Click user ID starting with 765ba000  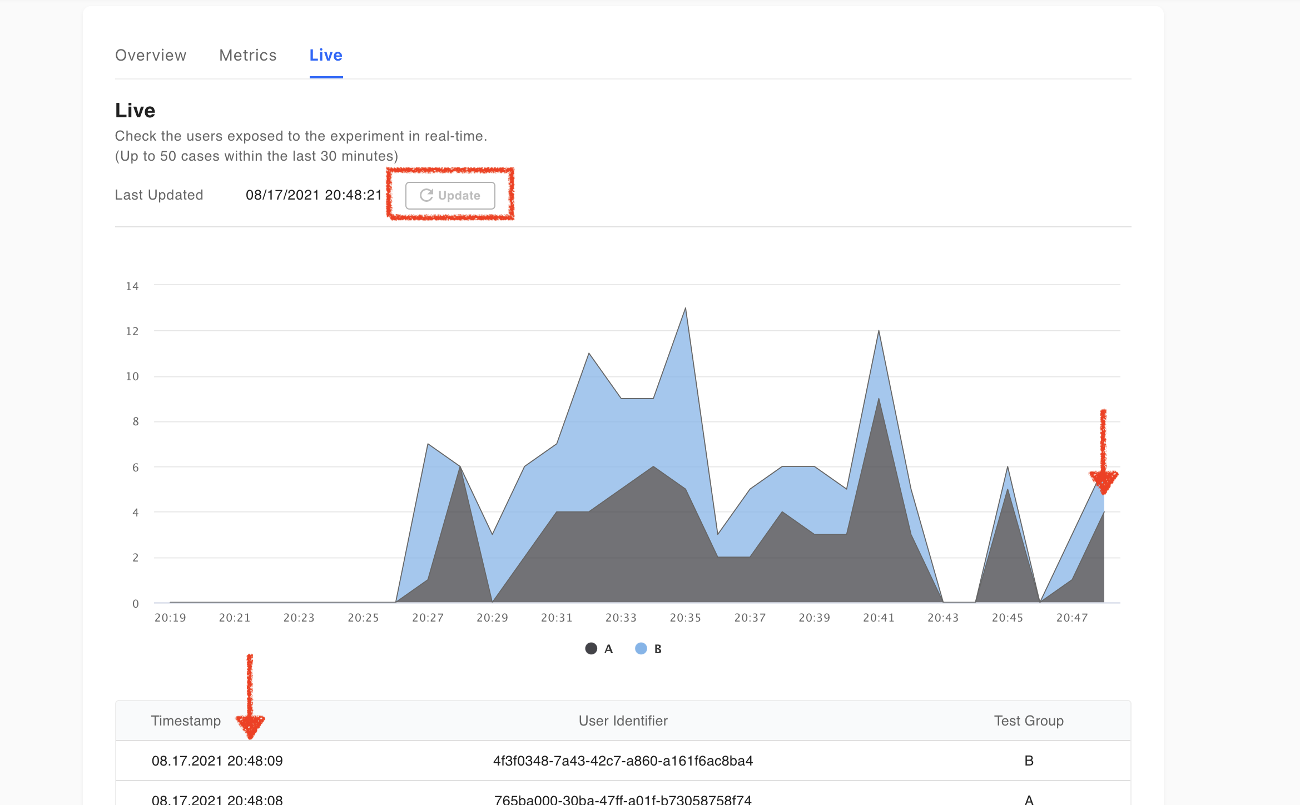coord(623,799)
